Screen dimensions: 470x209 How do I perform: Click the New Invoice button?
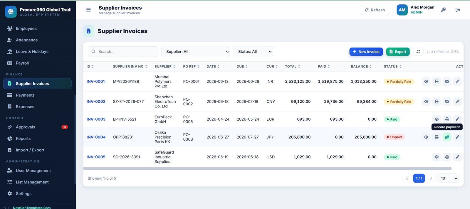366,52
